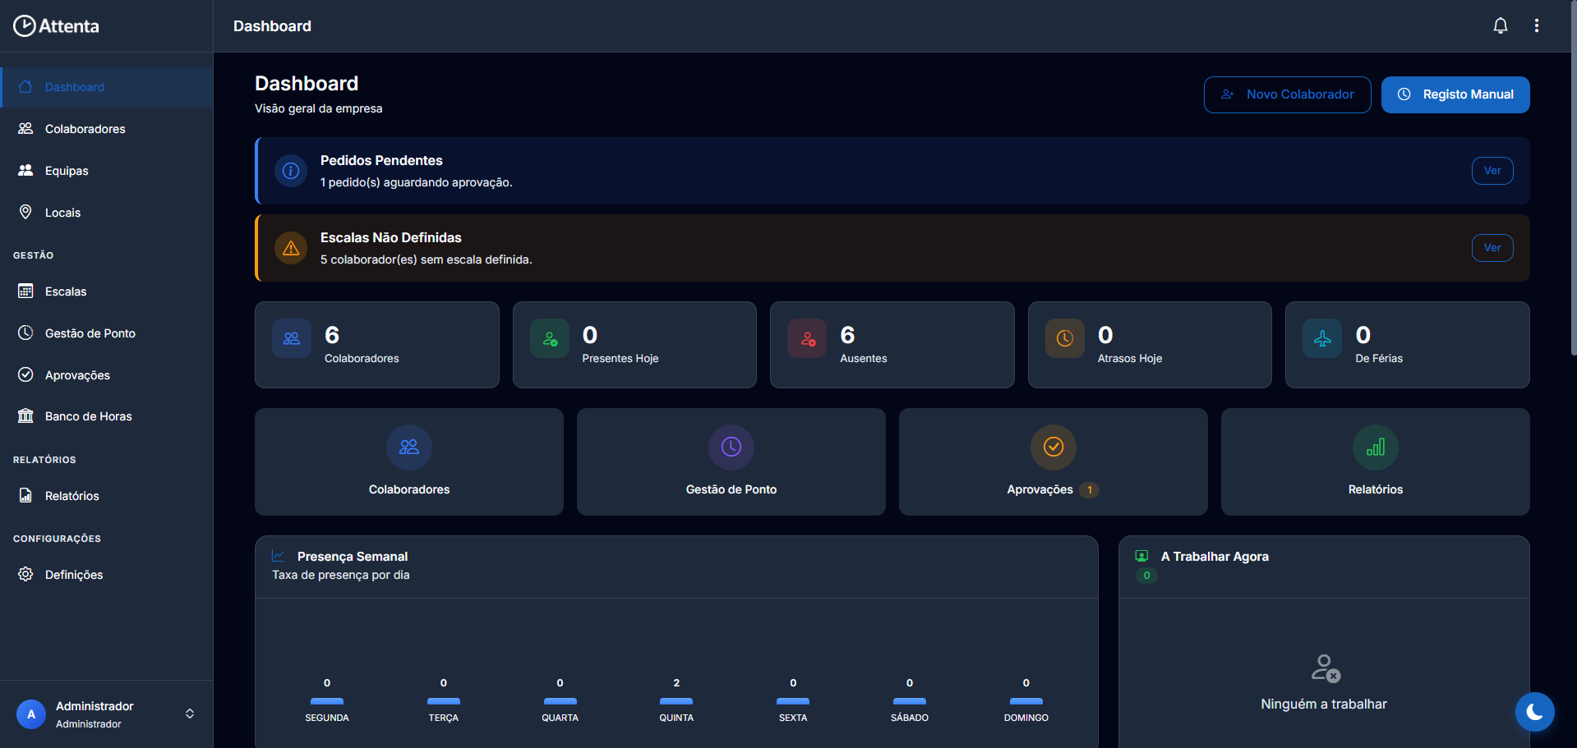Open Banco de Horas in sidebar
Image resolution: width=1577 pixels, height=748 pixels.
pos(107,416)
